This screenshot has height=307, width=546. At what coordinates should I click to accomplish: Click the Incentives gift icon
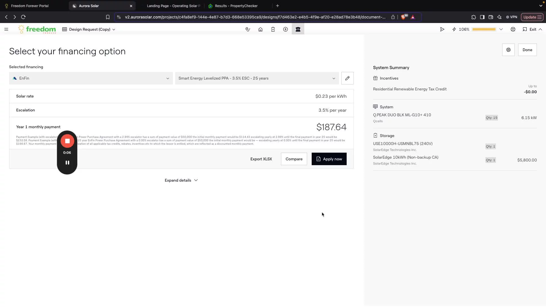(375, 78)
